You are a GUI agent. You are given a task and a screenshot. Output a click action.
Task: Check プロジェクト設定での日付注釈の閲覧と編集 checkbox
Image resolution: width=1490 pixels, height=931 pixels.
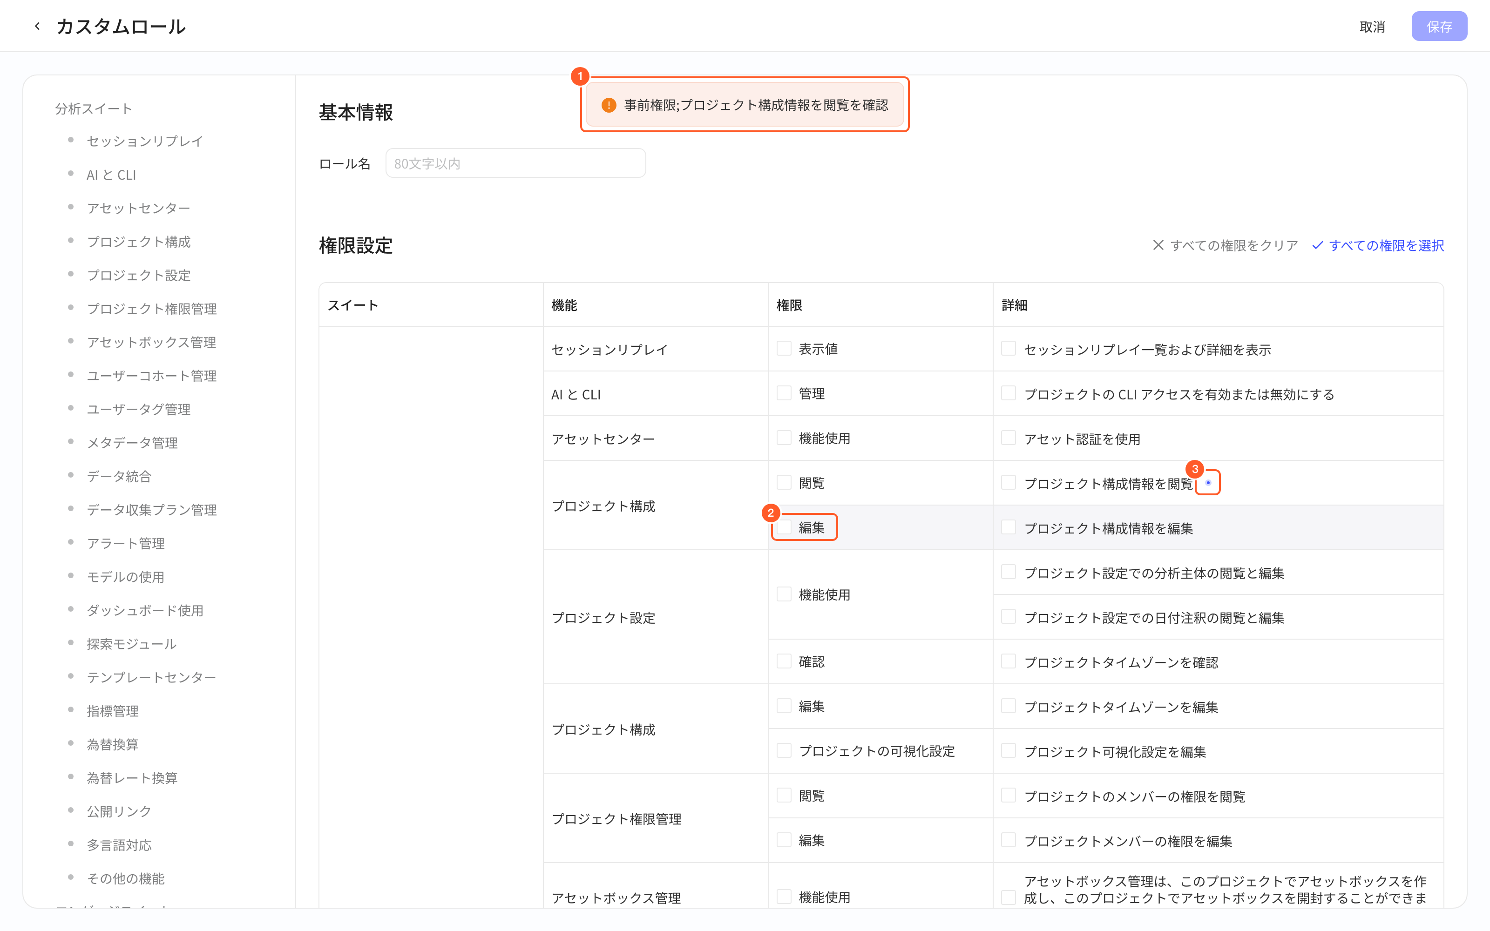1009,616
